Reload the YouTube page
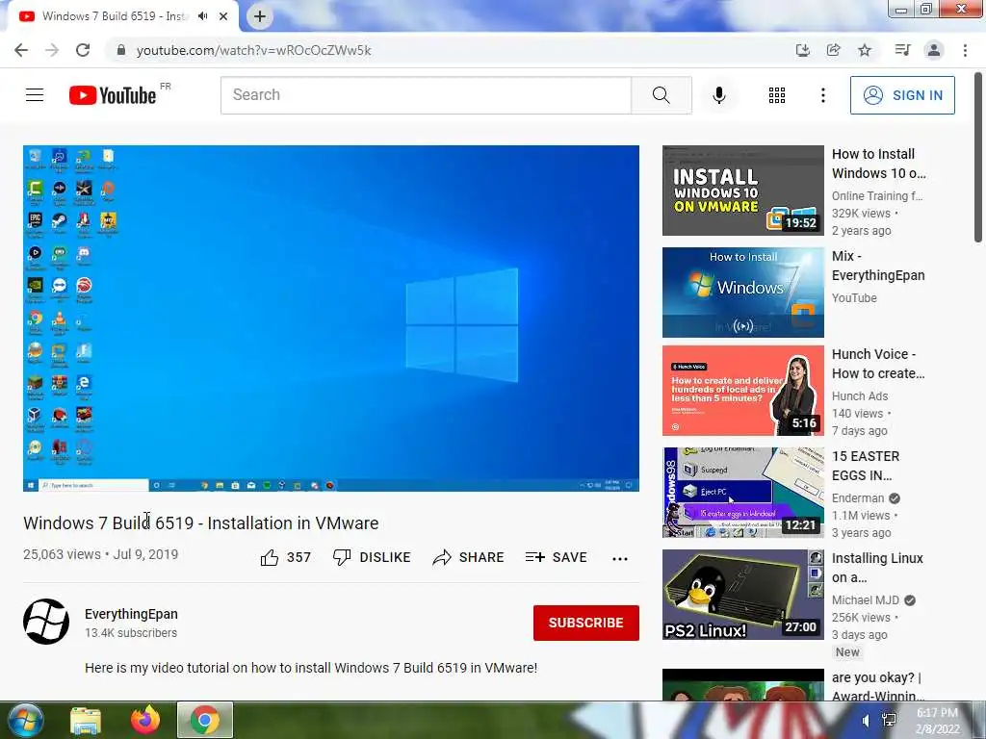986x739 pixels. coord(83,50)
